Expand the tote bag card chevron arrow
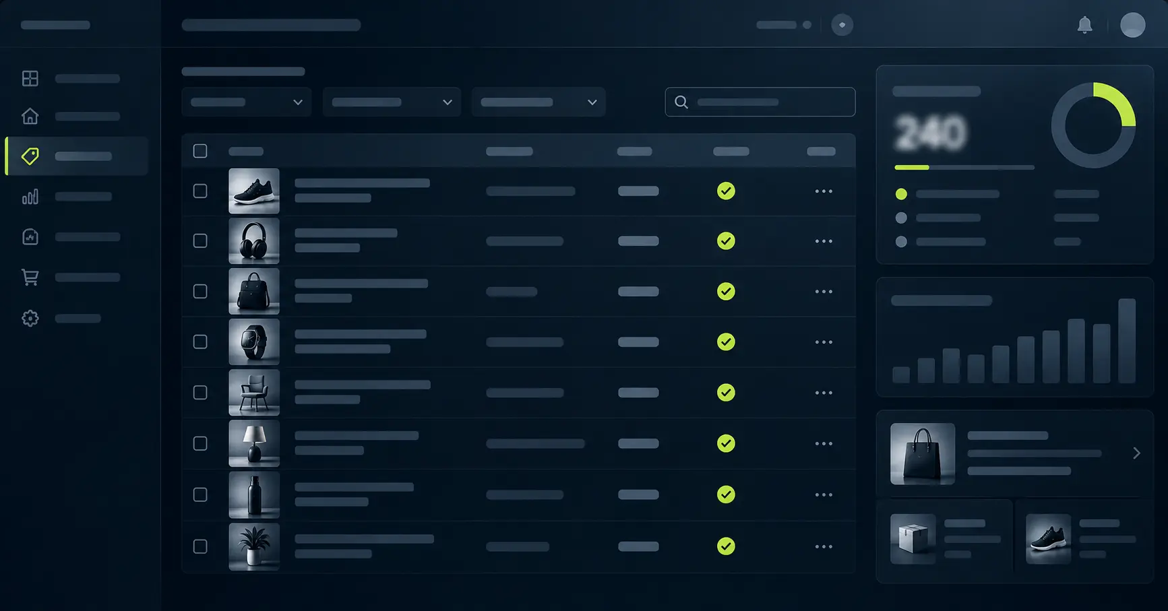 tap(1136, 453)
